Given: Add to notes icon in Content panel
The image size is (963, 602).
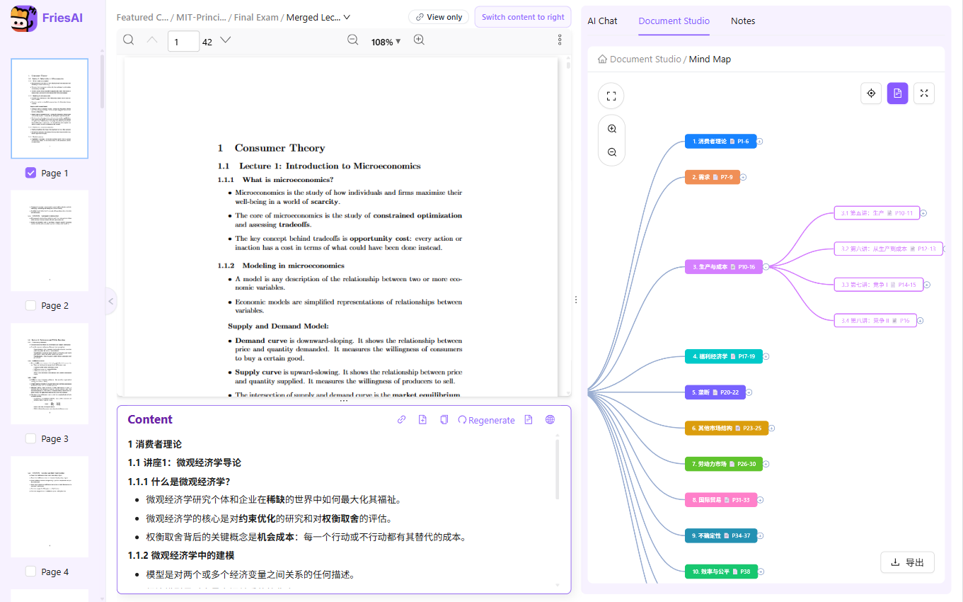Looking at the screenshot, I should pyautogui.click(x=422, y=420).
